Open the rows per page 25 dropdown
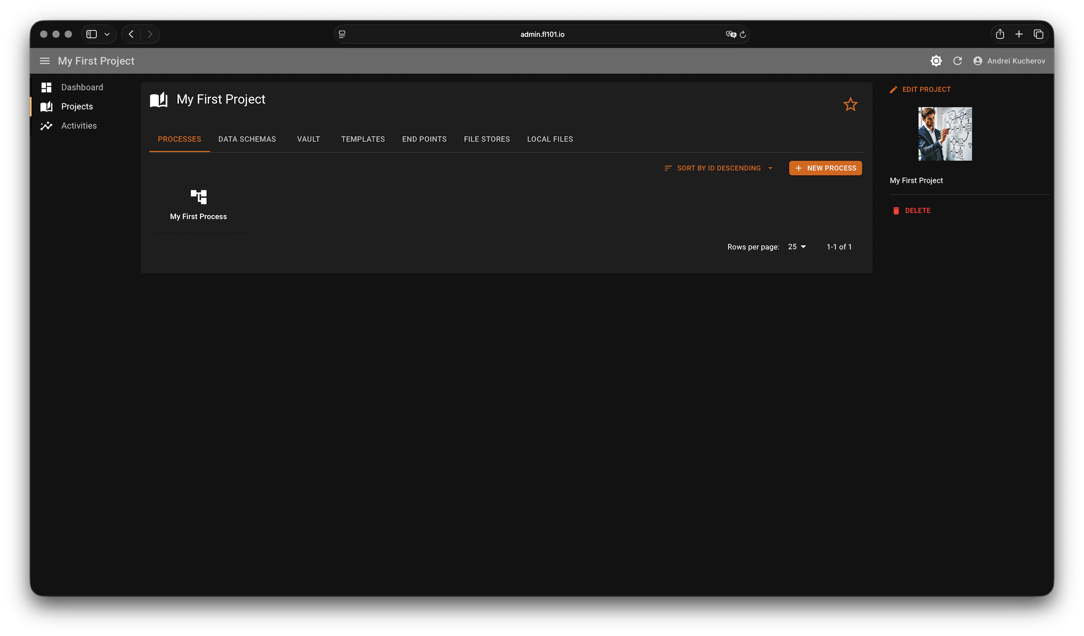This screenshot has height=636, width=1084. click(797, 247)
